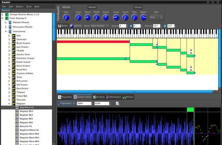Open the Chorus Type Sine dropdown
This screenshot has width=222, height=145.
pos(156,17)
